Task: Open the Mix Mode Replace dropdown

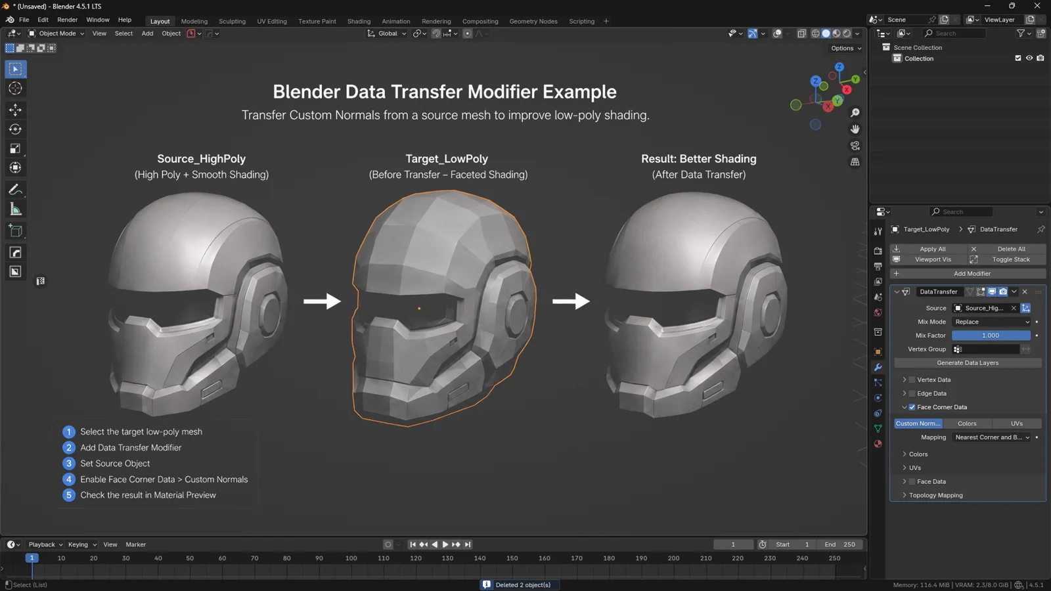Action: pyautogui.click(x=992, y=322)
